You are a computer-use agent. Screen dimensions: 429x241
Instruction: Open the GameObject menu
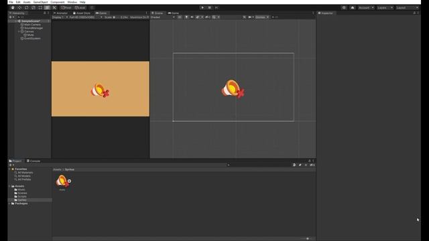click(40, 2)
